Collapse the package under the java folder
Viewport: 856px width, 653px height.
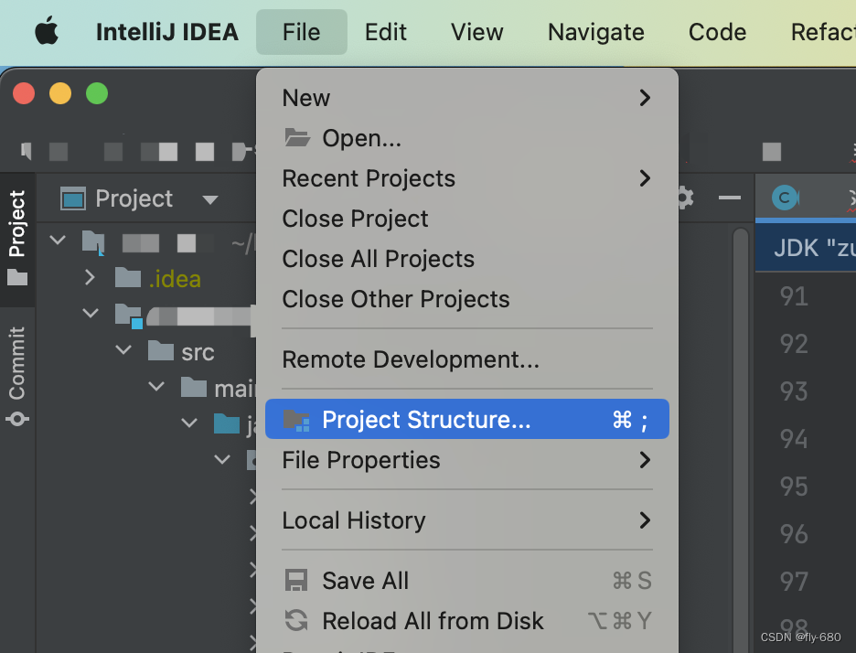(x=221, y=459)
